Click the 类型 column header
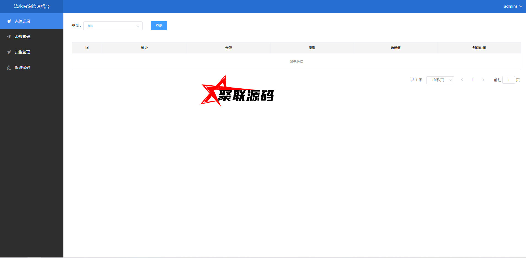Viewport: 526px width, 258px height. pyautogui.click(x=312, y=48)
